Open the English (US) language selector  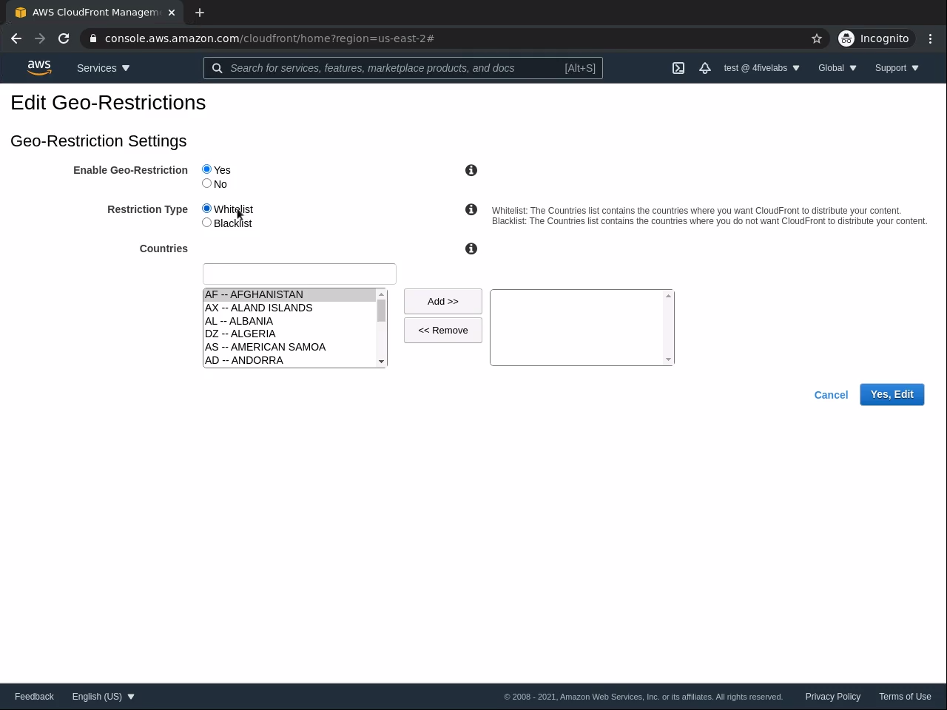(x=104, y=697)
